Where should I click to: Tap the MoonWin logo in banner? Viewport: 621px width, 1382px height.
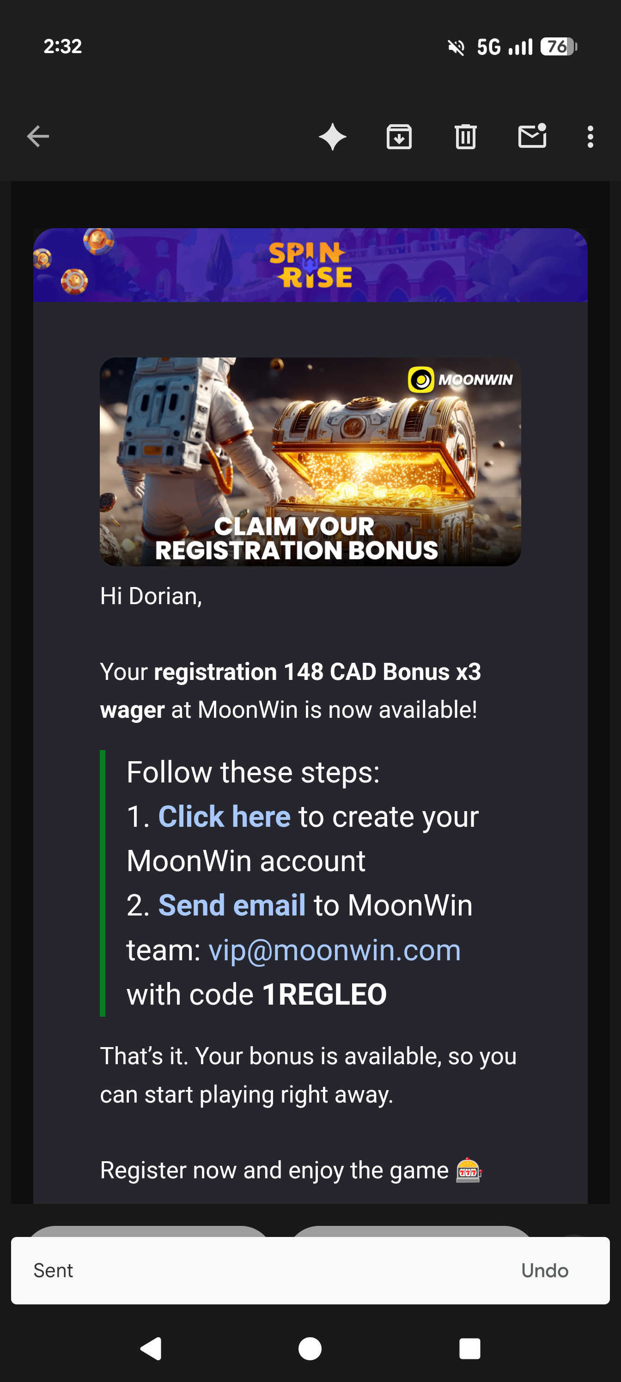point(461,380)
